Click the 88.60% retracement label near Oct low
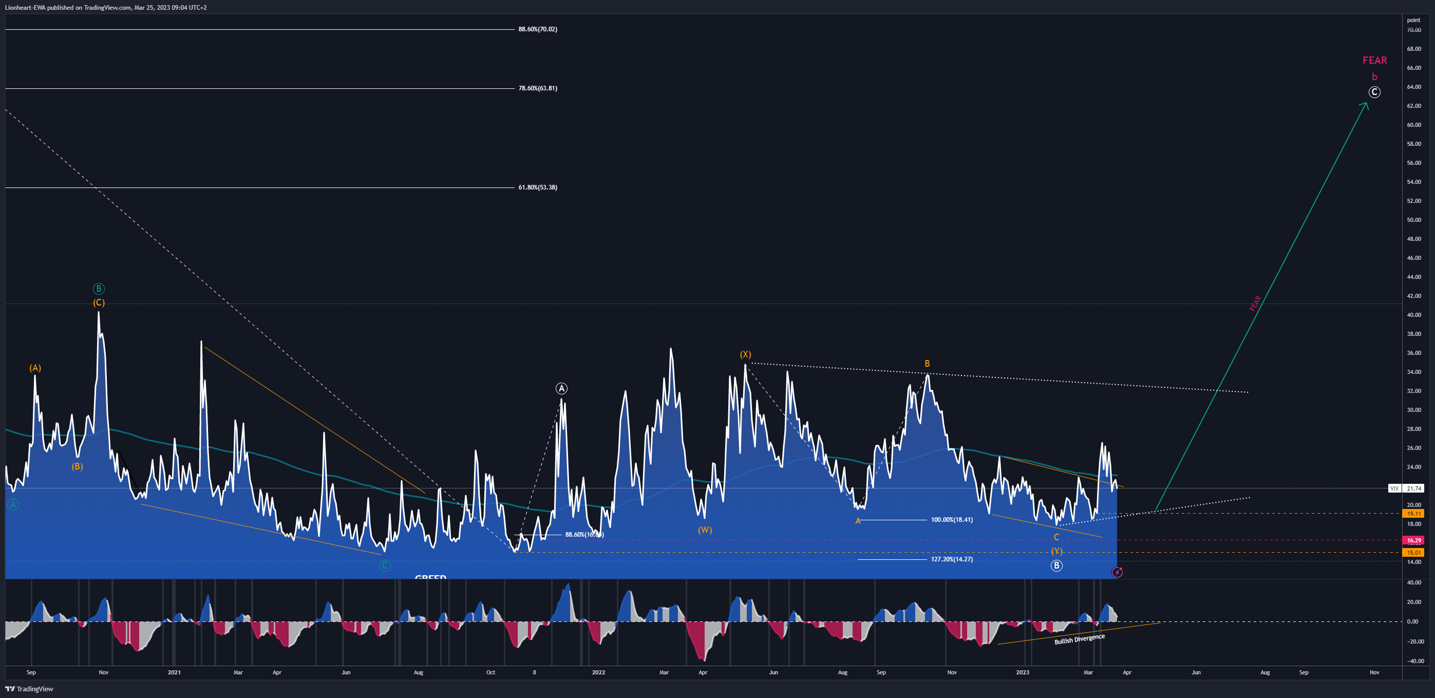This screenshot has height=698, width=1435. [584, 535]
